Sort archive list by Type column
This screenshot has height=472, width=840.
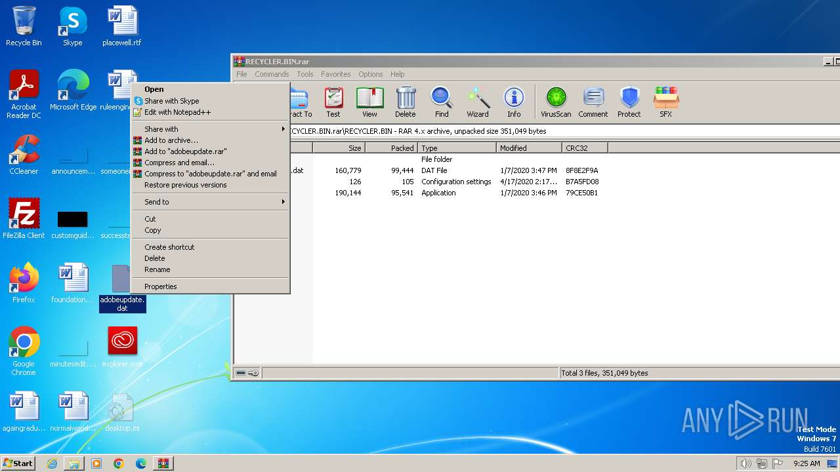point(457,148)
